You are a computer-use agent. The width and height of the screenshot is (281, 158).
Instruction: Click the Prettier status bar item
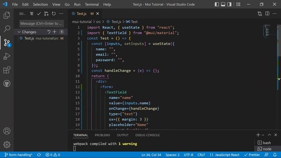252,155
